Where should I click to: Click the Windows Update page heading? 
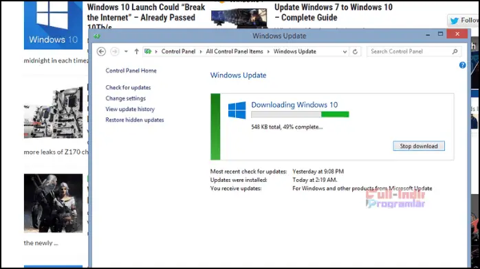(x=238, y=75)
